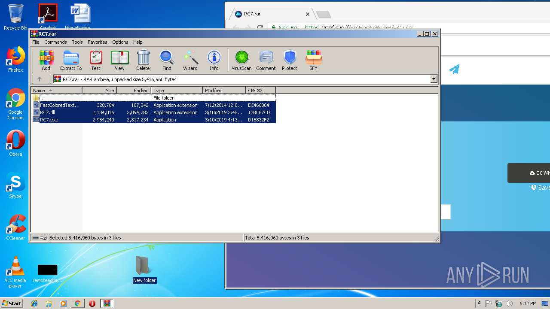Open the Skype desktop shortcut
Viewport: 550px width, 309px height.
15,185
